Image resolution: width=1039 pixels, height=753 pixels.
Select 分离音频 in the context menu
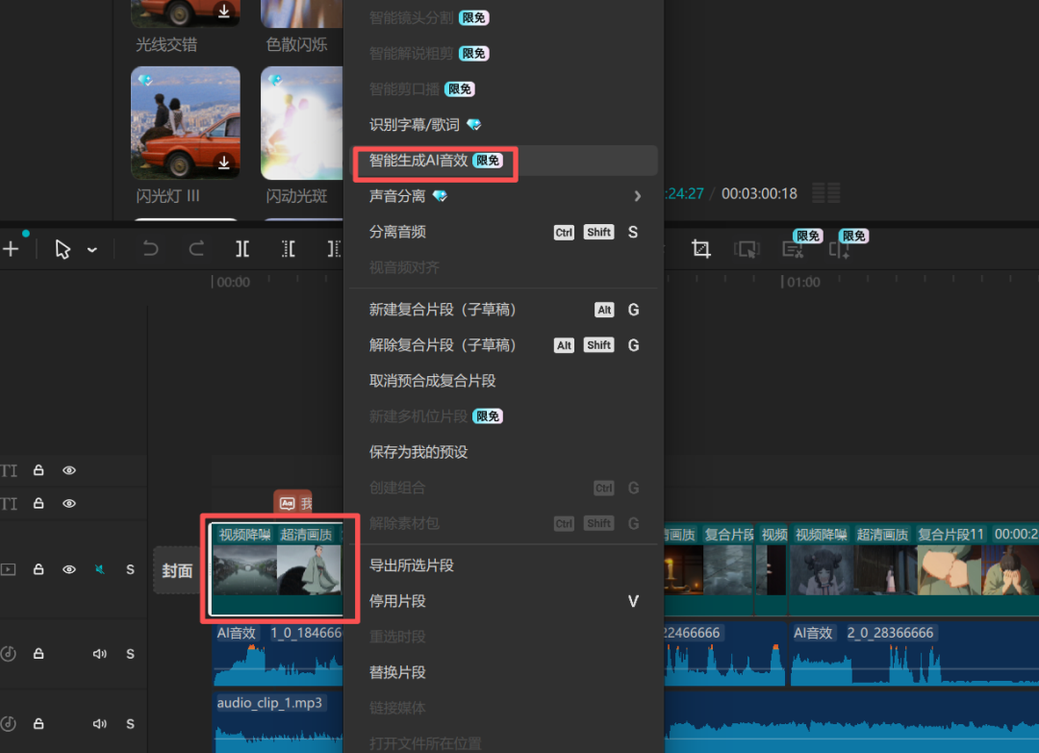click(398, 232)
